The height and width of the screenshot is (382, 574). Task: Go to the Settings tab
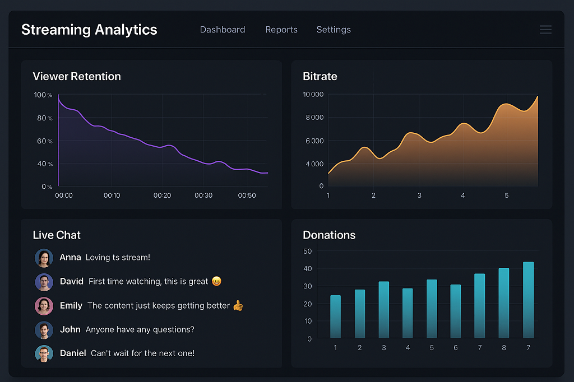pos(334,30)
